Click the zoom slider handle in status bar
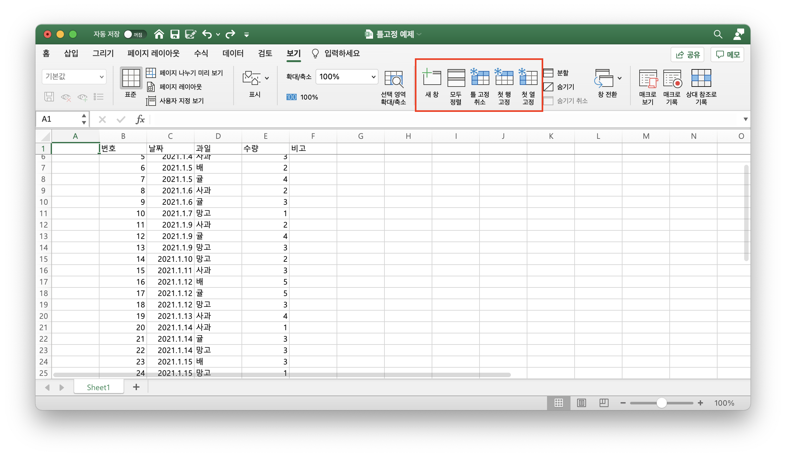Viewport: 786px width, 457px height. tap(661, 403)
